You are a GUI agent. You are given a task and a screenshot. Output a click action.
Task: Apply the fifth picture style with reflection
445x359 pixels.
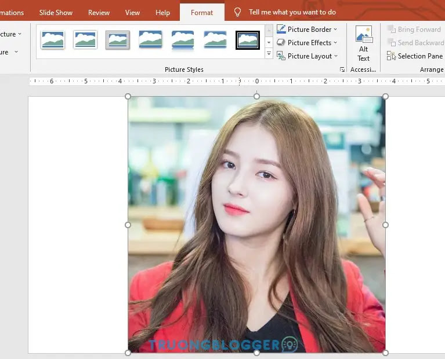pyautogui.click(x=183, y=40)
